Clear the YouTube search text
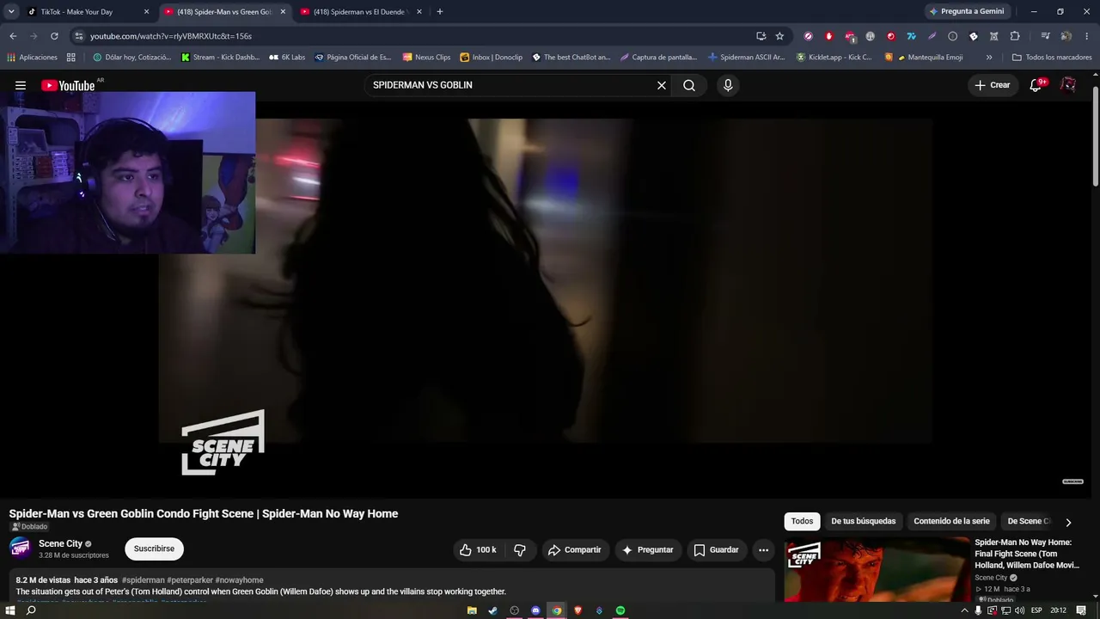The image size is (1100, 619). pyautogui.click(x=662, y=85)
